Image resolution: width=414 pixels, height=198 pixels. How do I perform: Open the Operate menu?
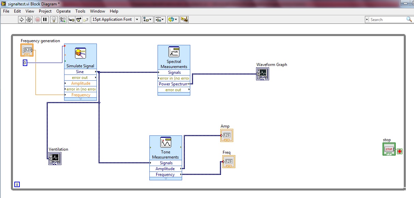(x=63, y=11)
